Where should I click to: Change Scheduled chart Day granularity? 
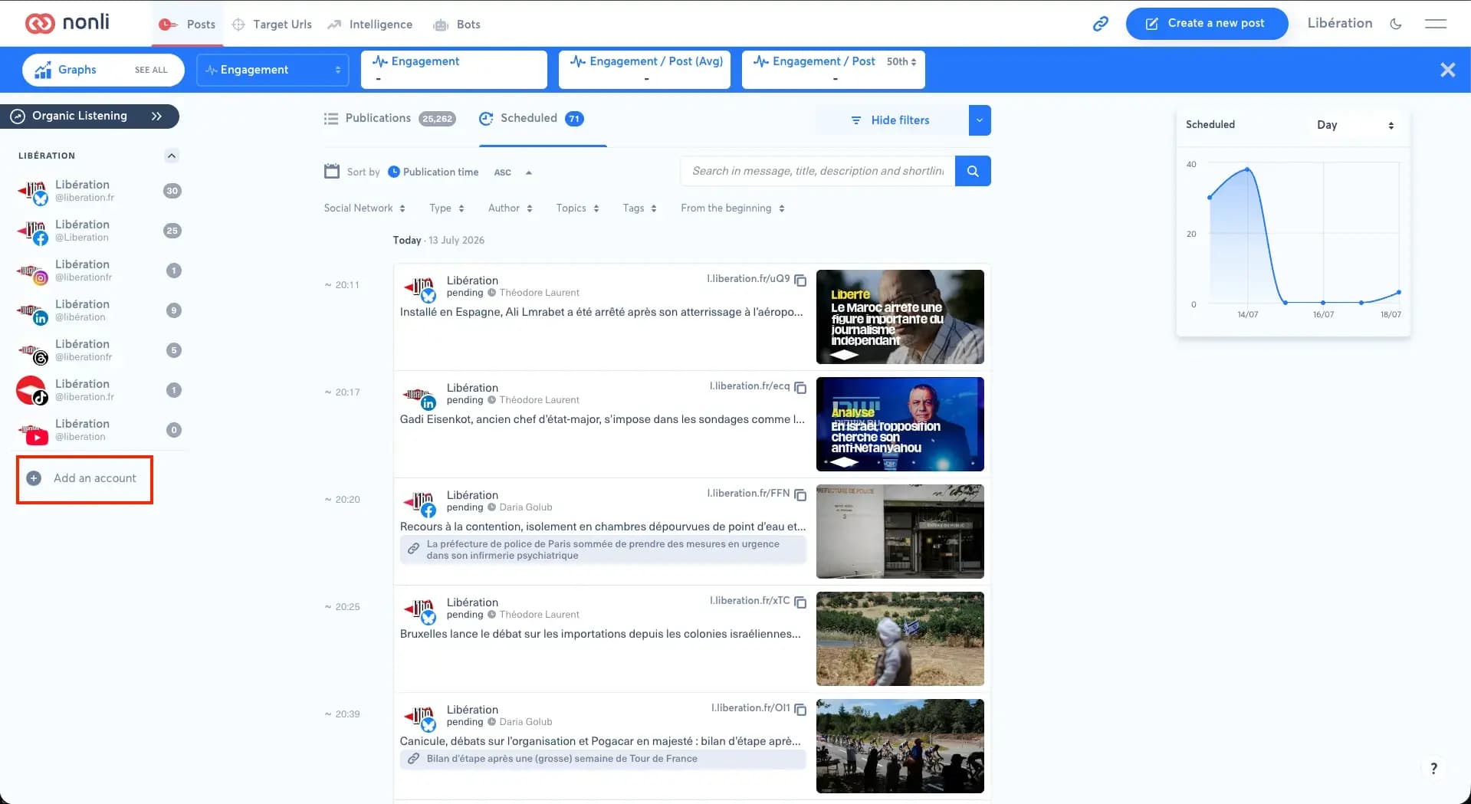(x=1354, y=125)
